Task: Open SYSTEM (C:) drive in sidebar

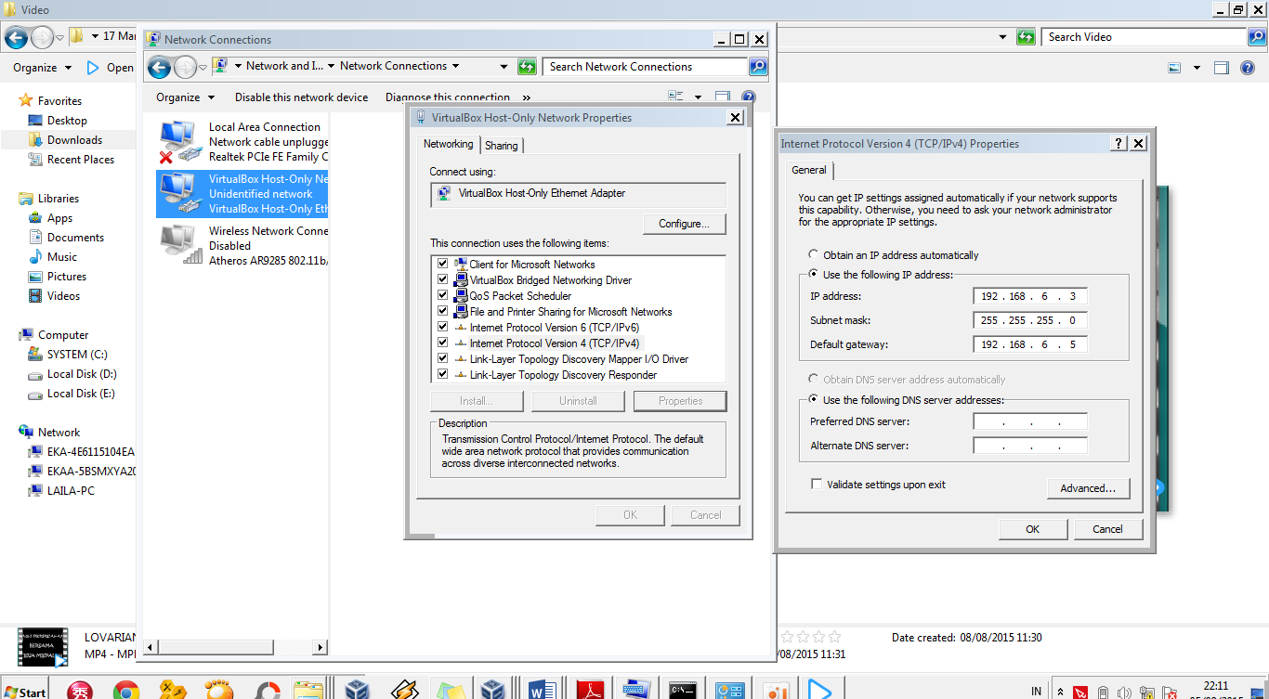Action: point(77,355)
